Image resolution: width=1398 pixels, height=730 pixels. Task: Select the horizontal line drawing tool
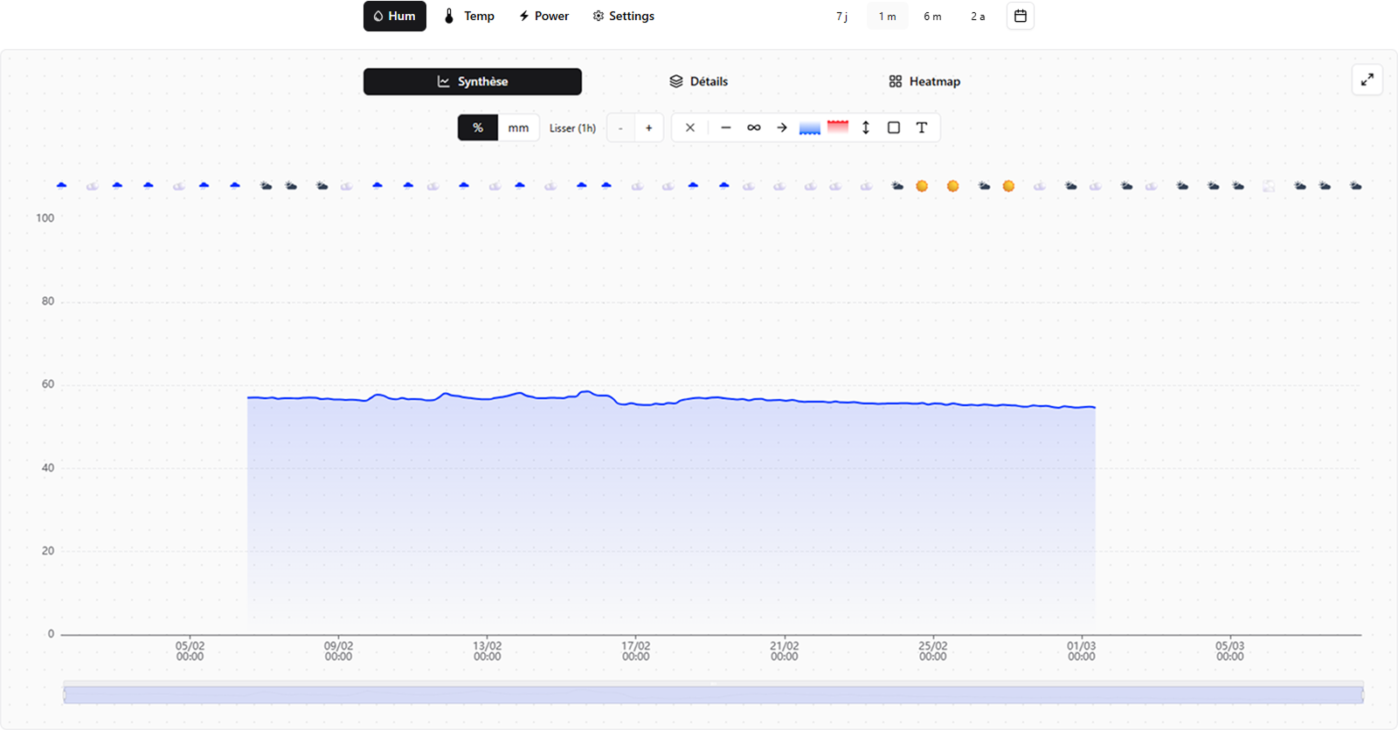pos(725,127)
